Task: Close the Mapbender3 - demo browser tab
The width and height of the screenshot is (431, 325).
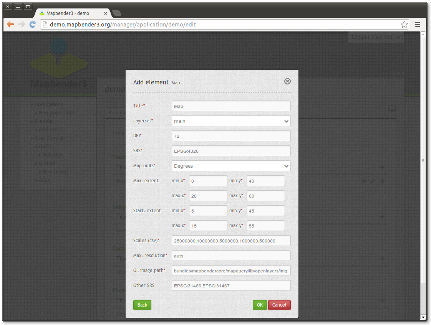Action: tap(106, 13)
